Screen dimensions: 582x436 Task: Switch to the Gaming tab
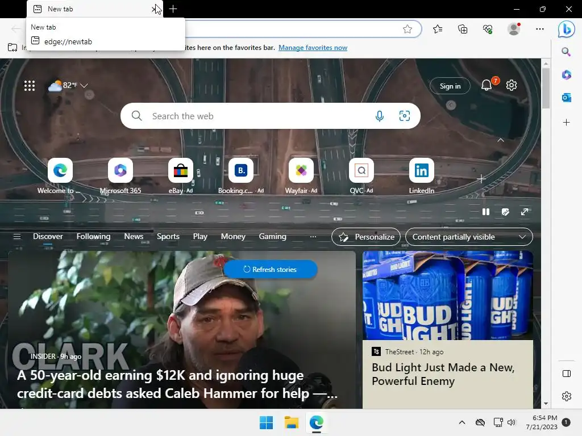point(272,237)
